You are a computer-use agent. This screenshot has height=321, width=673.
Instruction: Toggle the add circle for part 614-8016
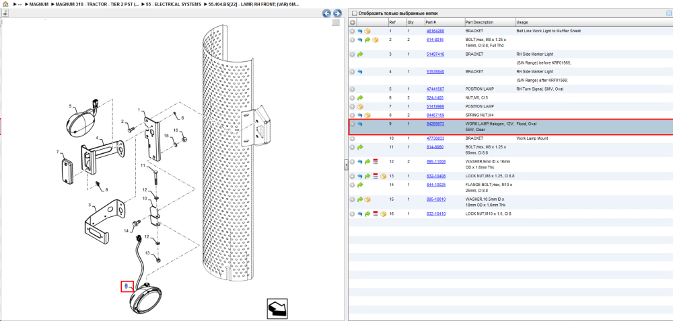[353, 40]
